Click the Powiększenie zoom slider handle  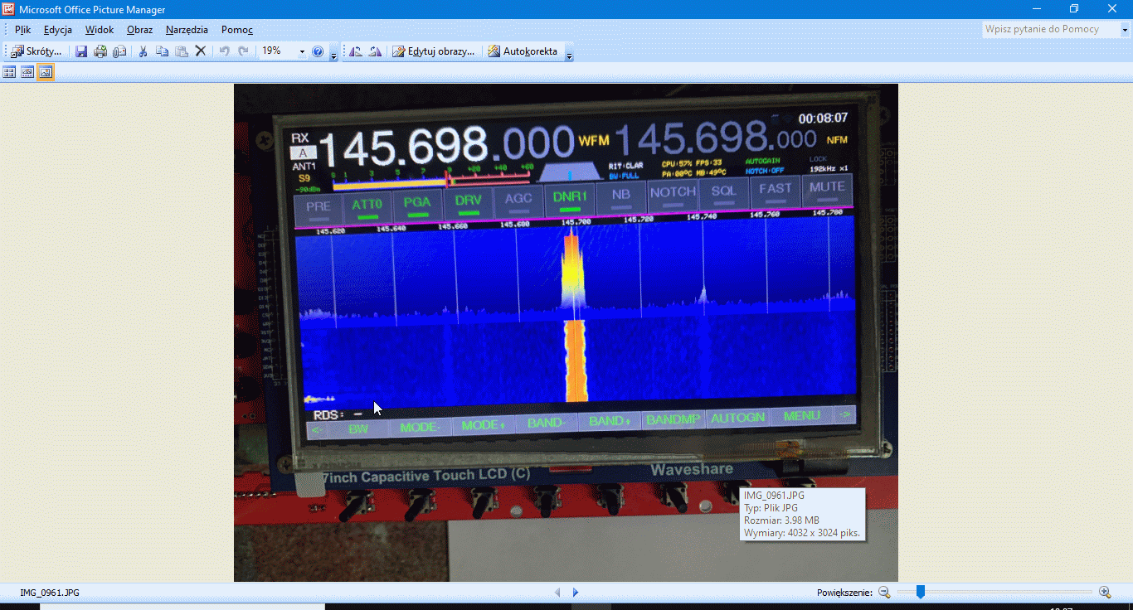920,592
